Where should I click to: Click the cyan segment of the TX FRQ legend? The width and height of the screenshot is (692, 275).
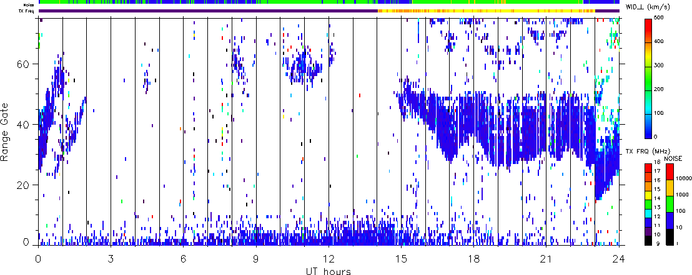pyautogui.click(x=648, y=214)
